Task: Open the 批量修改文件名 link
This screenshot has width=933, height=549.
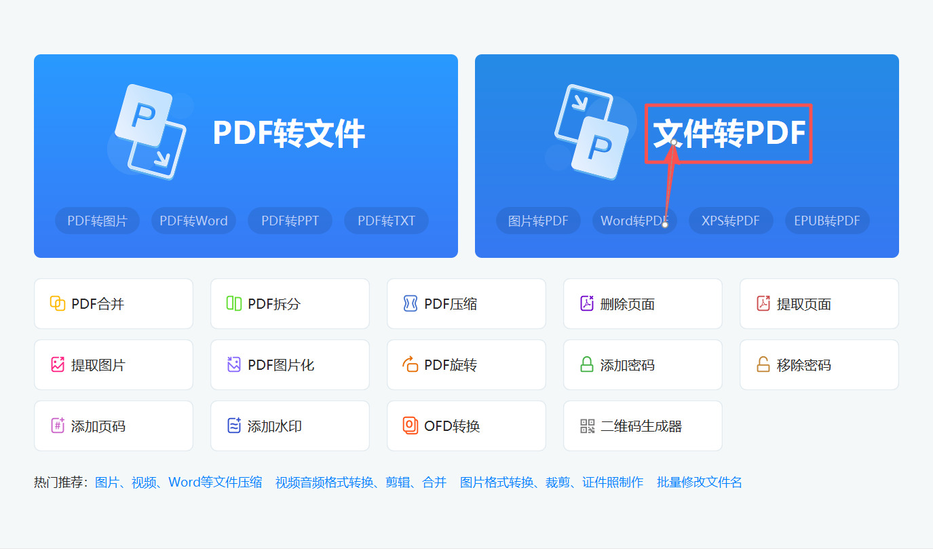Action: [699, 482]
